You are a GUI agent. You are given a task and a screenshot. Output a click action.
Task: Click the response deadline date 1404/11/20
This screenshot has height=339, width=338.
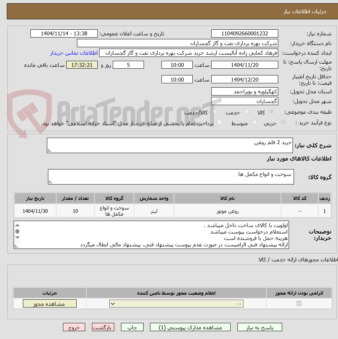click(245, 65)
